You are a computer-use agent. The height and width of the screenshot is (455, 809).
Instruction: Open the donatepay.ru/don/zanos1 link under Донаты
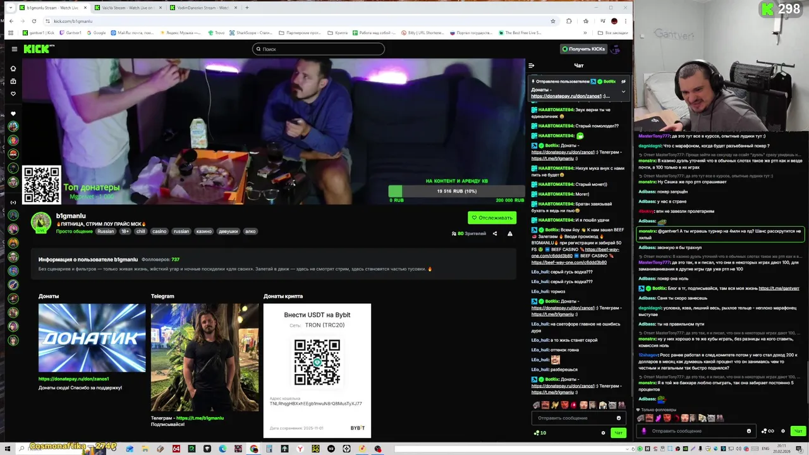click(73, 379)
